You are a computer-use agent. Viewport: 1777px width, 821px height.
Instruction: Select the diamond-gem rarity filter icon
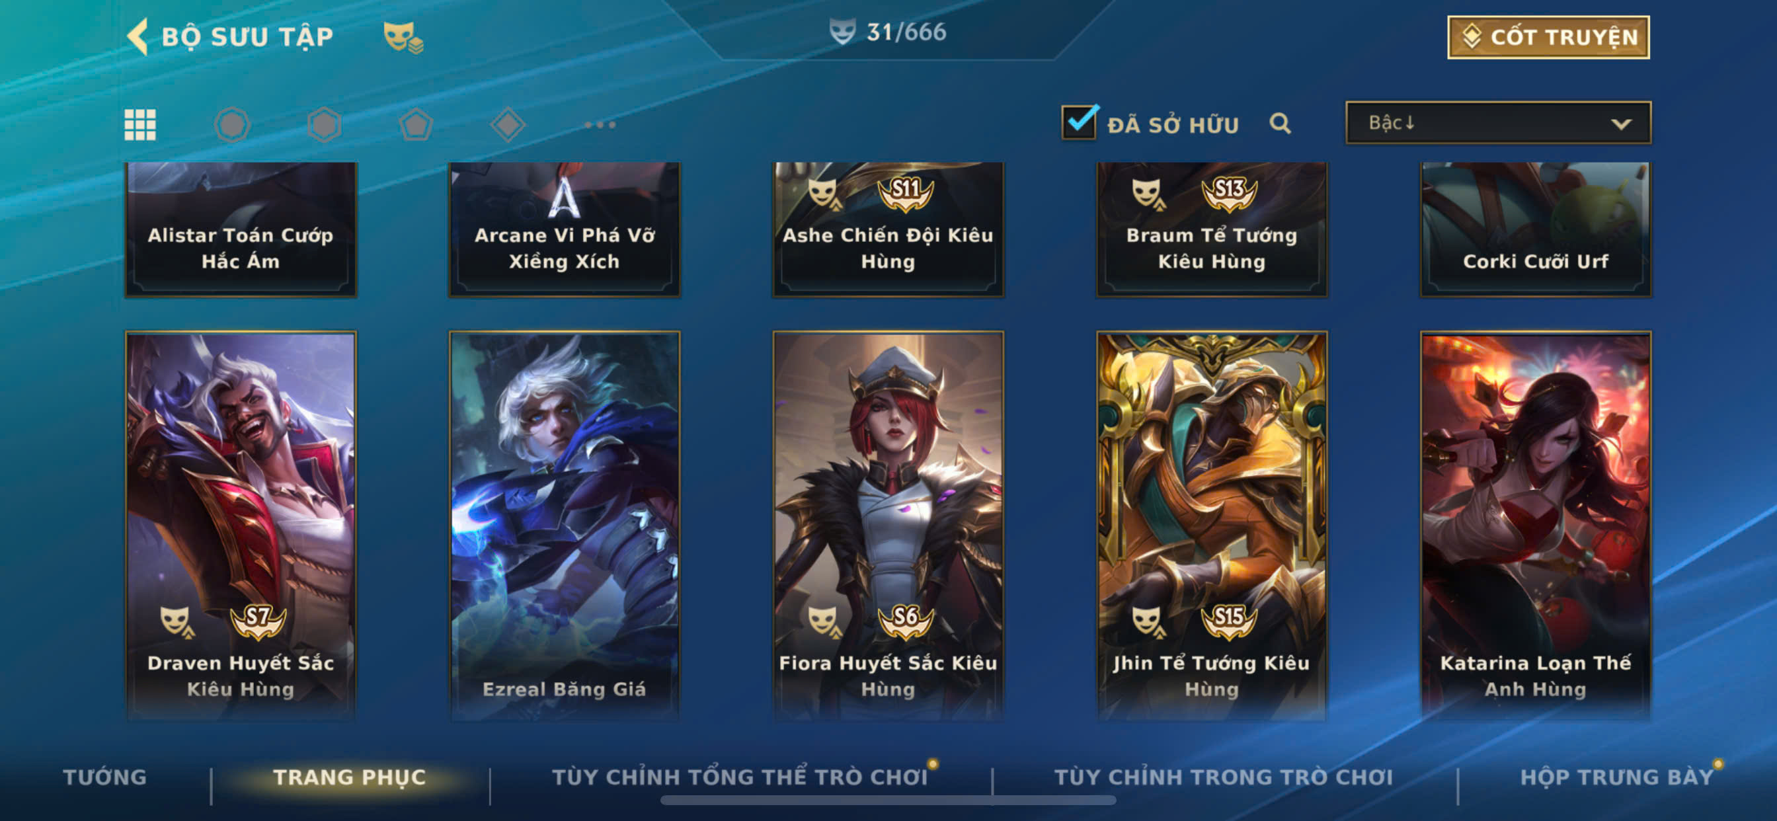[508, 125]
